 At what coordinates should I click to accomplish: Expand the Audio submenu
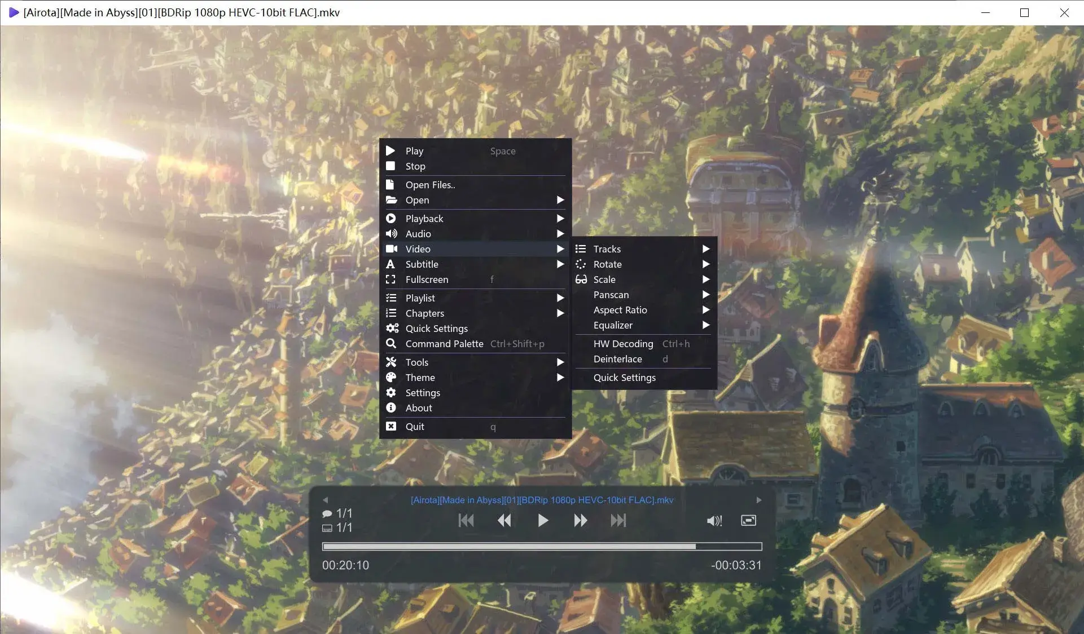coord(418,233)
